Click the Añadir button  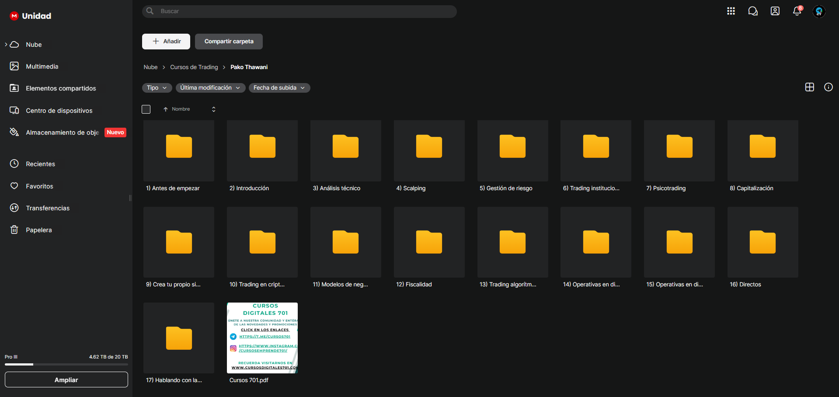coord(166,42)
